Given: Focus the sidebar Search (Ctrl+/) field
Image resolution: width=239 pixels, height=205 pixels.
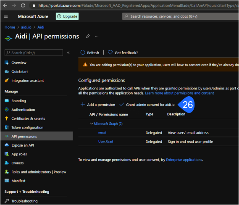Looking at the screenshot, I should click(34, 53).
